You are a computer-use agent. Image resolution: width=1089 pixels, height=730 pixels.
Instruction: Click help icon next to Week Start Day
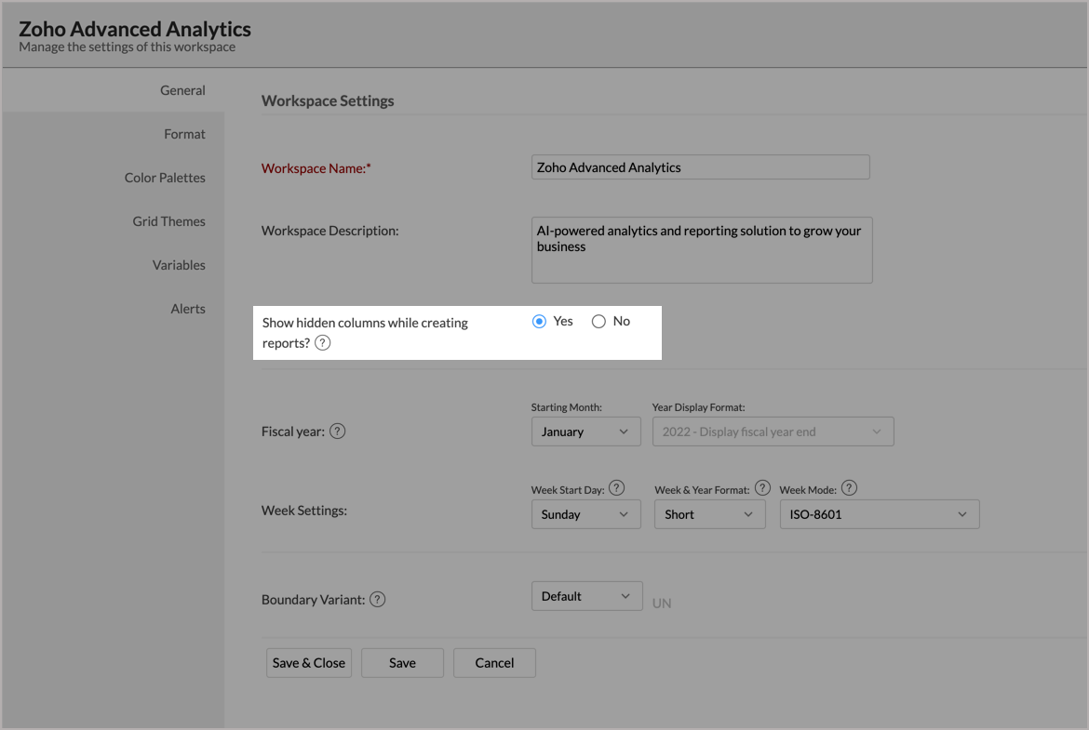pyautogui.click(x=616, y=488)
